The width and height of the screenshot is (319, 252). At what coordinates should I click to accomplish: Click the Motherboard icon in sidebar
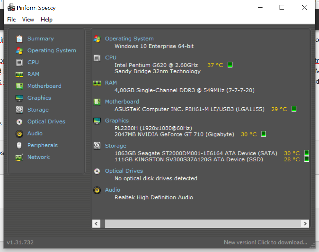coord(19,86)
